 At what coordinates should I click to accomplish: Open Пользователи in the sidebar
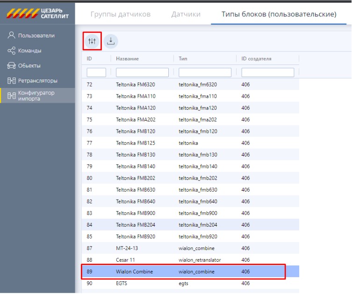coord(37,36)
